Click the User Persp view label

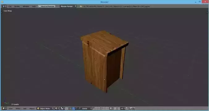click(x=8, y=11)
